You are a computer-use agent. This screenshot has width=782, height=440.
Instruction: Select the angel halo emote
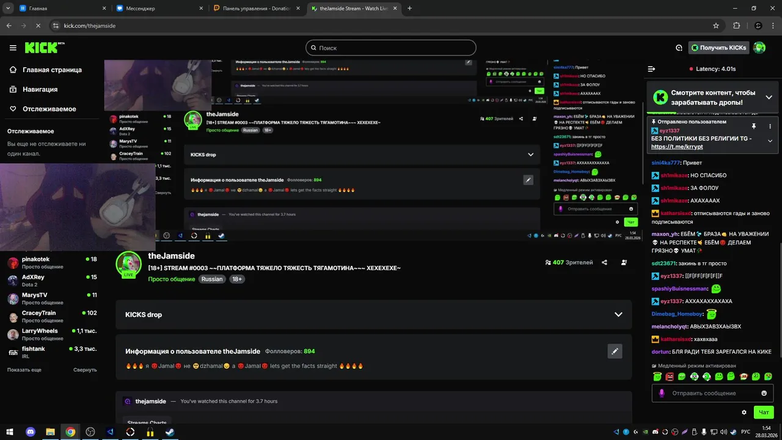657,376
